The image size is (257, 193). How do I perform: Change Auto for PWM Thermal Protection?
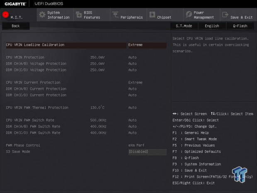coord(132,107)
